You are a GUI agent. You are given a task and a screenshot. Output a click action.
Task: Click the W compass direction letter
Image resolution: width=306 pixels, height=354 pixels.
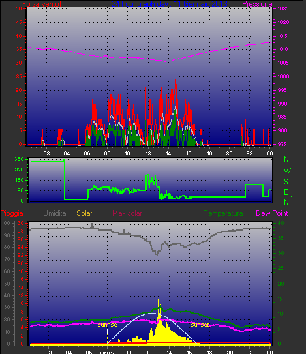click(287, 171)
